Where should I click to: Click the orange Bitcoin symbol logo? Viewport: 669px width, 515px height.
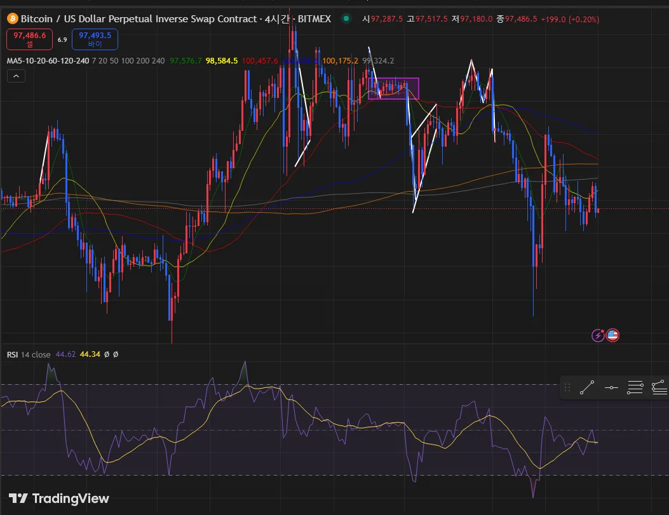point(12,19)
